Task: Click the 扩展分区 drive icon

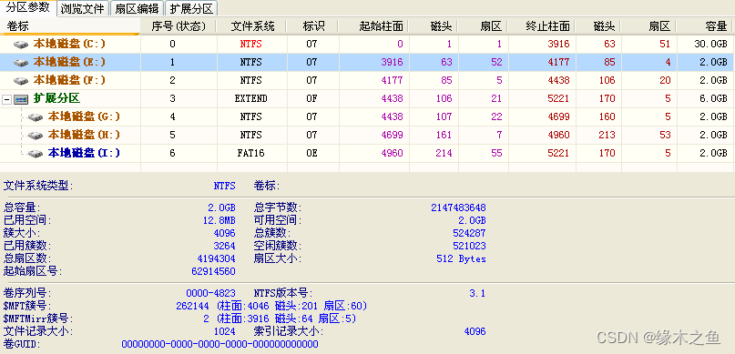Action: (21, 99)
